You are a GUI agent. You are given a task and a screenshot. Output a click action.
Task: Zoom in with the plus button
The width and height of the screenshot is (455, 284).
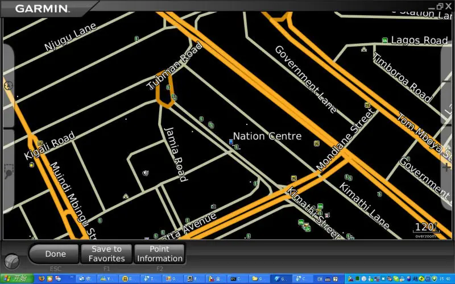(446, 167)
